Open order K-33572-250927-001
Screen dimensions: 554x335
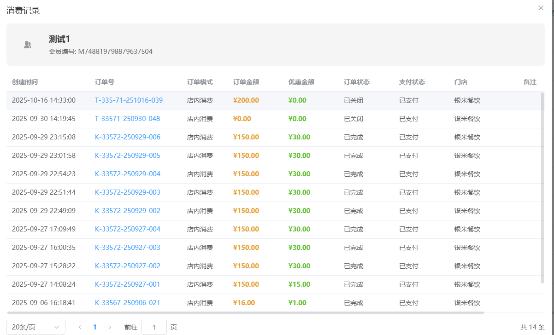click(x=128, y=284)
